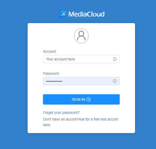Click the word "here" ending the link
This screenshot has height=149, width=156.
coord(47,125)
